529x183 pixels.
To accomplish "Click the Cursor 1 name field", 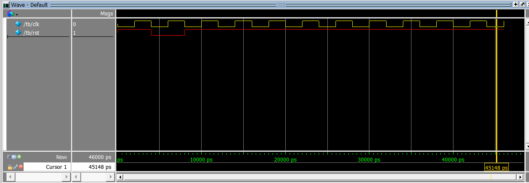I will coord(48,167).
